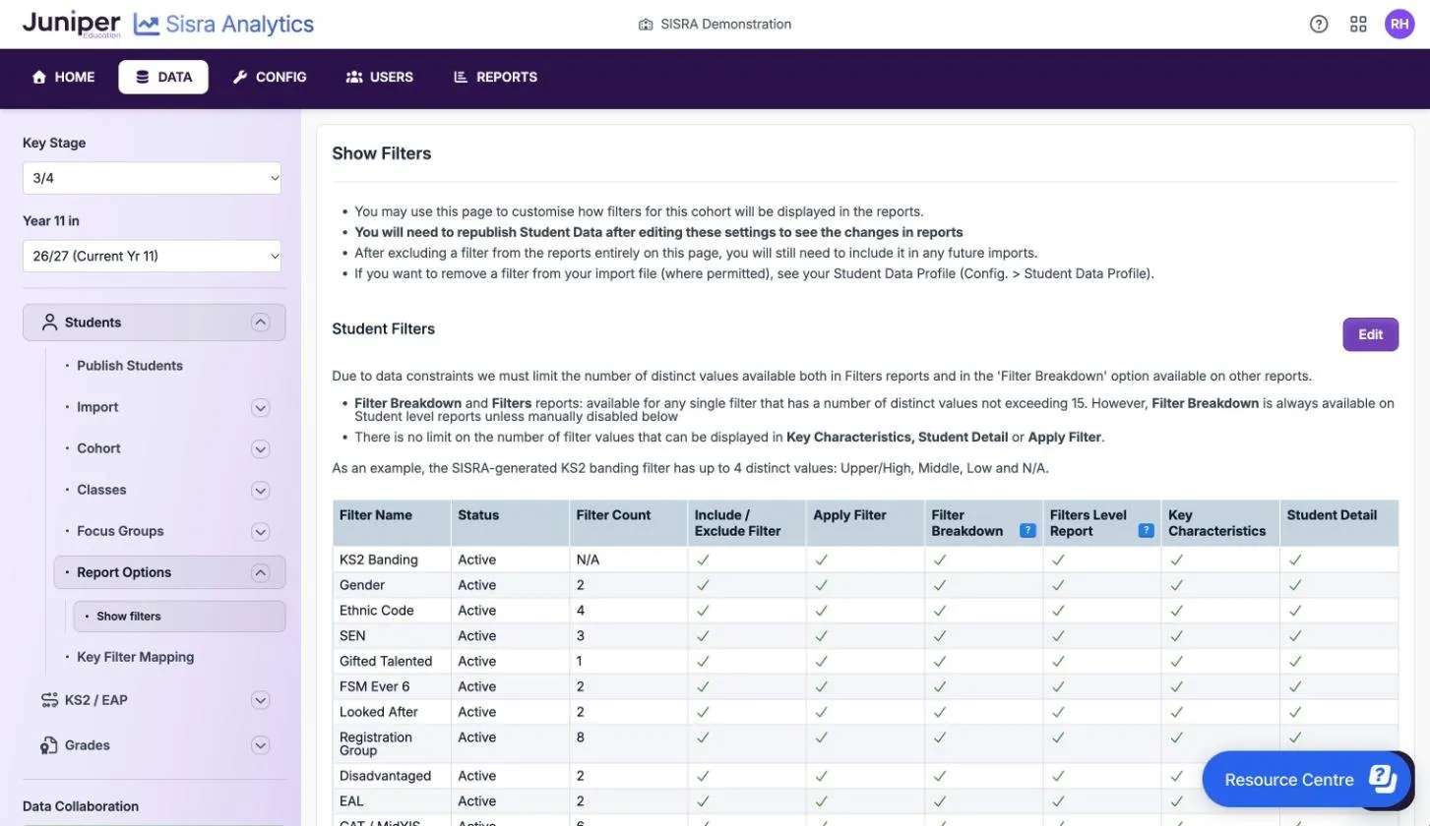Click the Gifted Talented filter name cell
This screenshot has height=826, width=1430.
tap(391, 661)
